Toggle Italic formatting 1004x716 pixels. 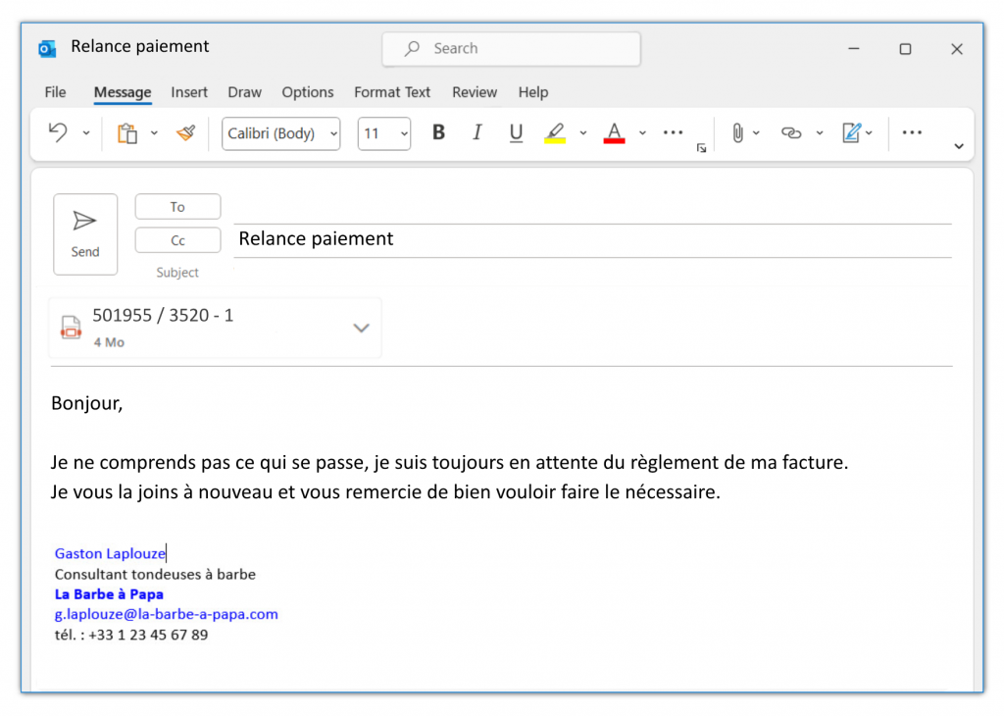477,133
